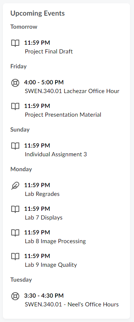The height and width of the screenshot is (322, 134).
Task: Open Lab 7 Displays event
Action: [44, 217]
